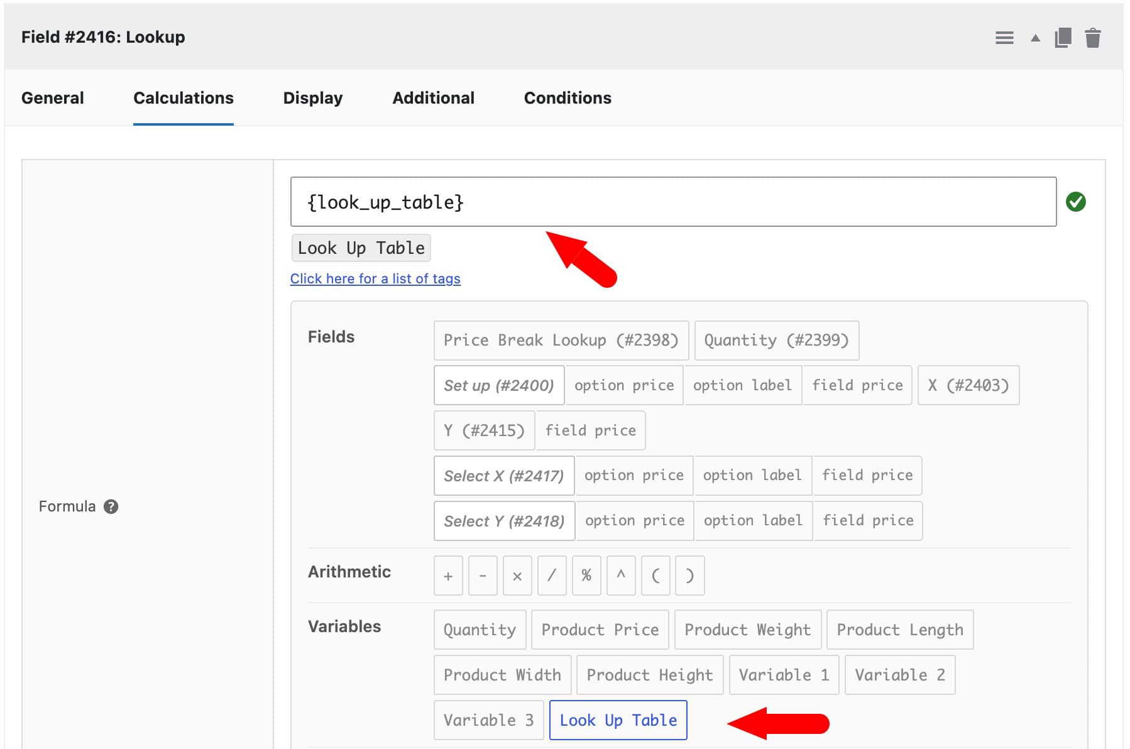Insert the multiply × operator
The image size is (1130, 749).
517,576
